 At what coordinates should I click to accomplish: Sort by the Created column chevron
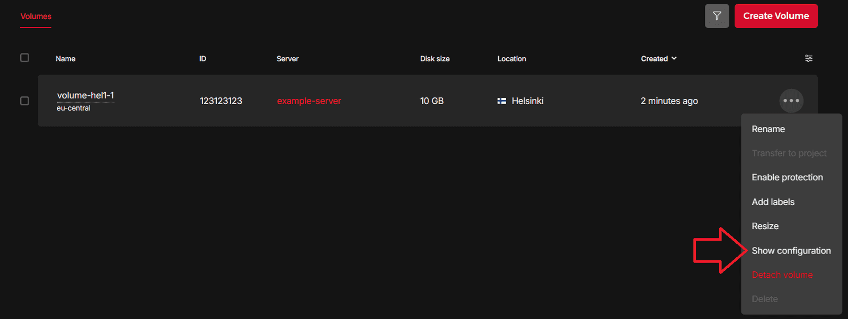(x=674, y=58)
